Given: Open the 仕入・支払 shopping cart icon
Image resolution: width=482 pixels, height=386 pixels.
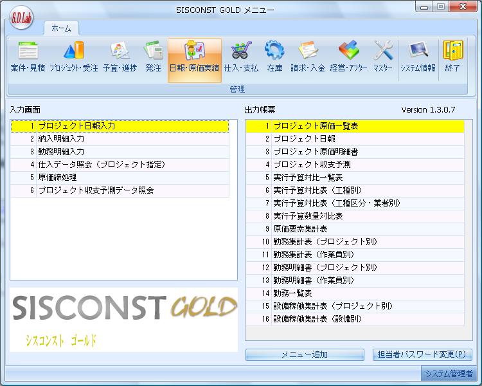Looking at the screenshot, I should point(241,57).
